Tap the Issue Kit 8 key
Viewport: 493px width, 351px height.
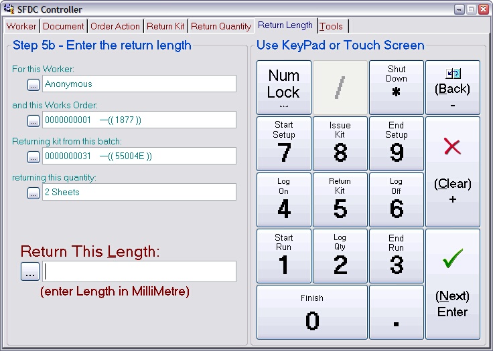point(340,144)
